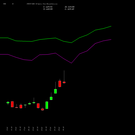Click the large red candle above 29 Jul
Screen dimensions: 135x135
coord(60,84)
